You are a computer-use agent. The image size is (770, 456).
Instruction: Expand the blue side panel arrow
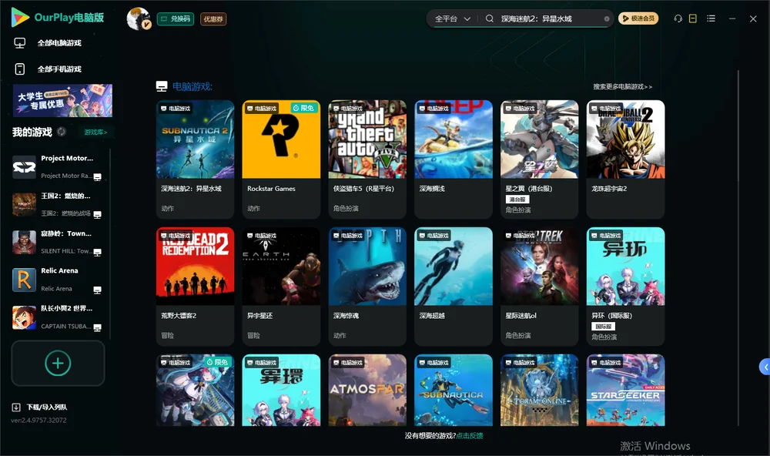click(x=765, y=367)
